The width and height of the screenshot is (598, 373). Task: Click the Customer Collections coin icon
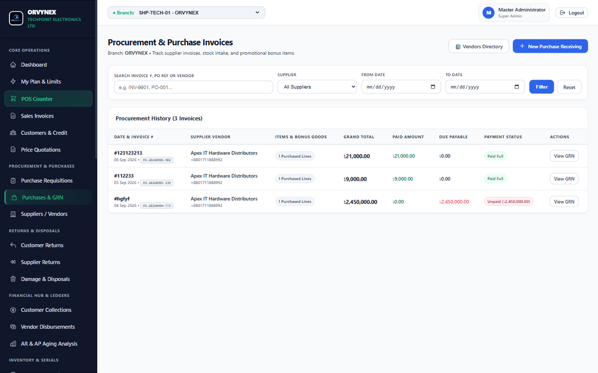tap(13, 310)
